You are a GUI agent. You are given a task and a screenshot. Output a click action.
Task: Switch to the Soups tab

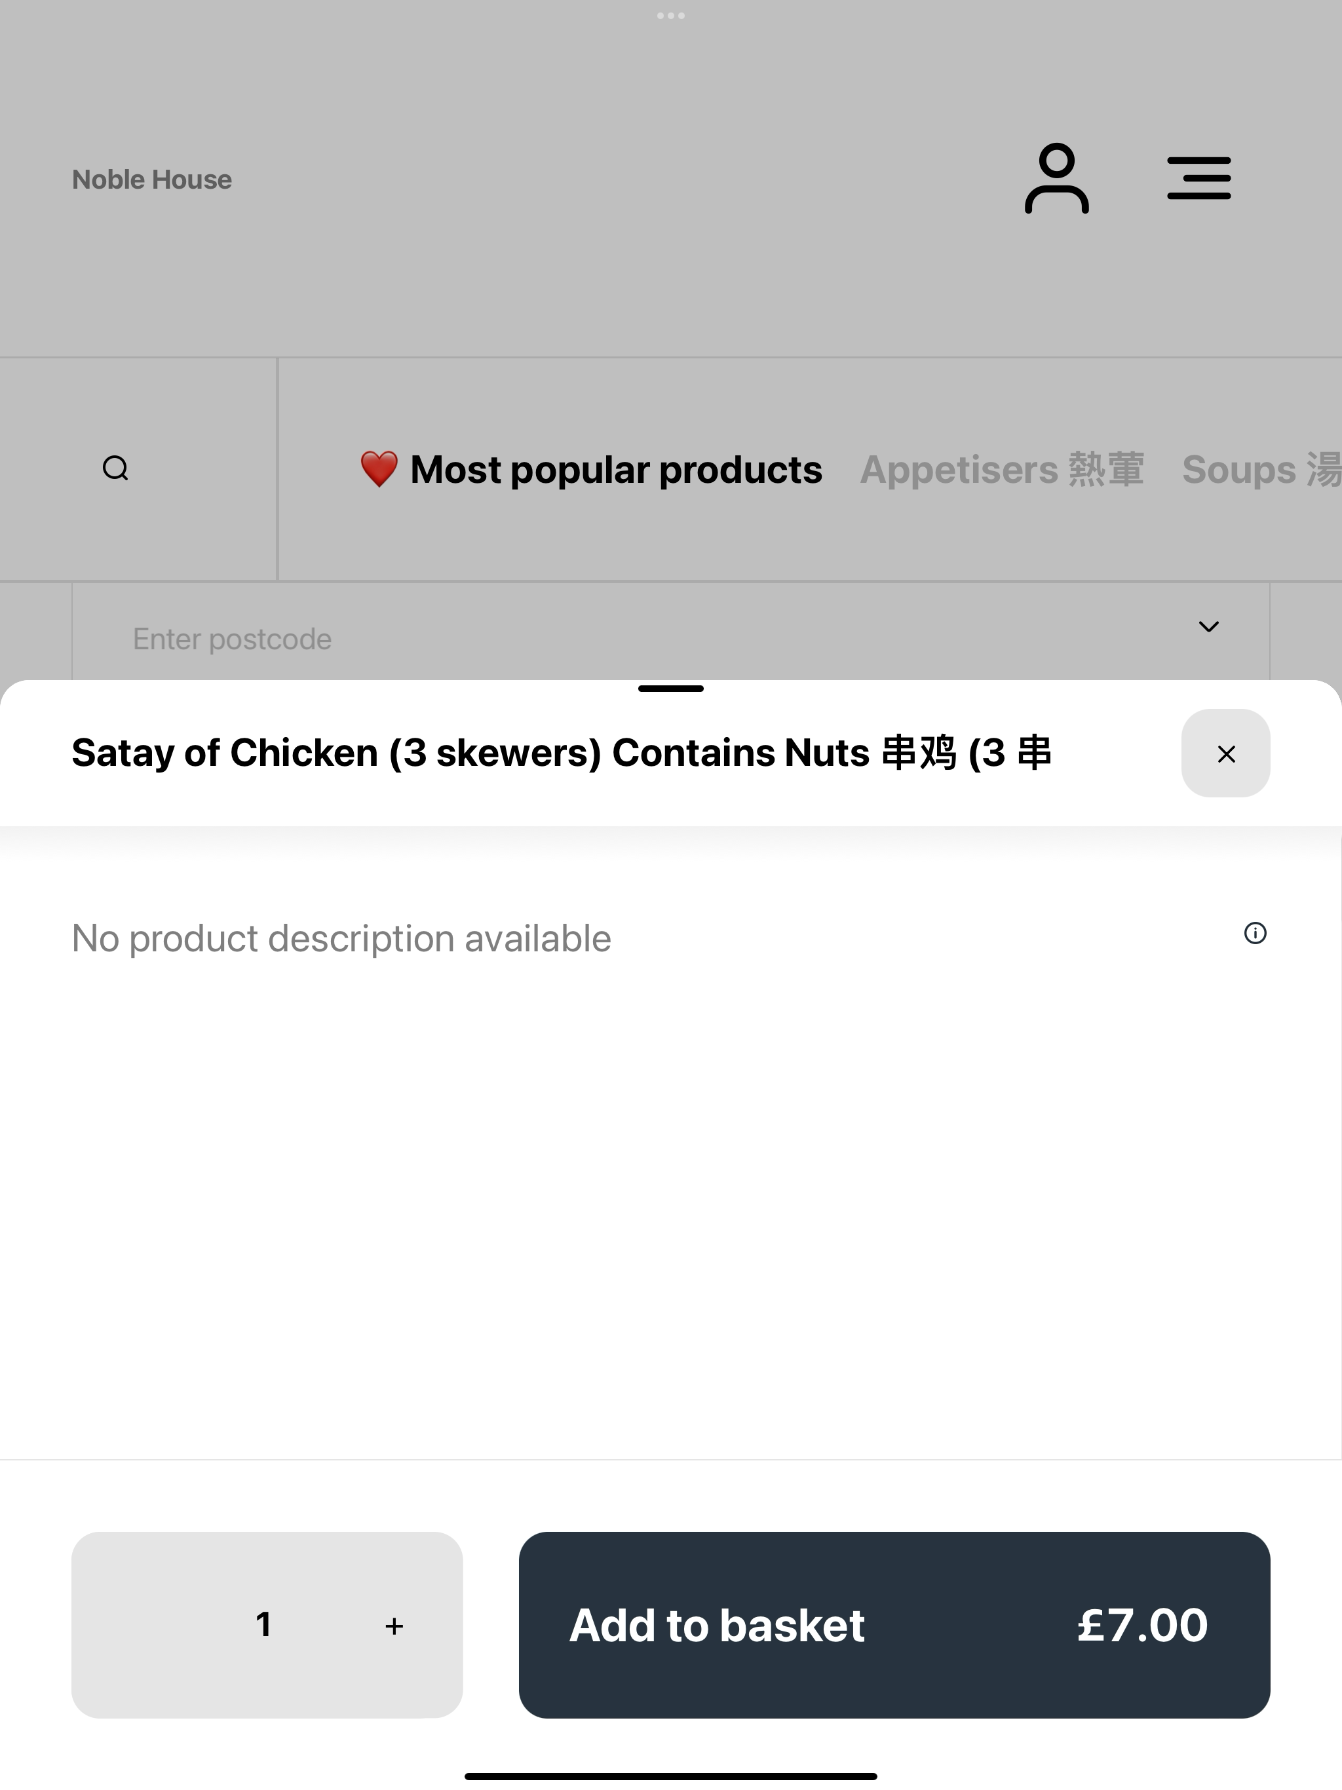coord(1261,469)
